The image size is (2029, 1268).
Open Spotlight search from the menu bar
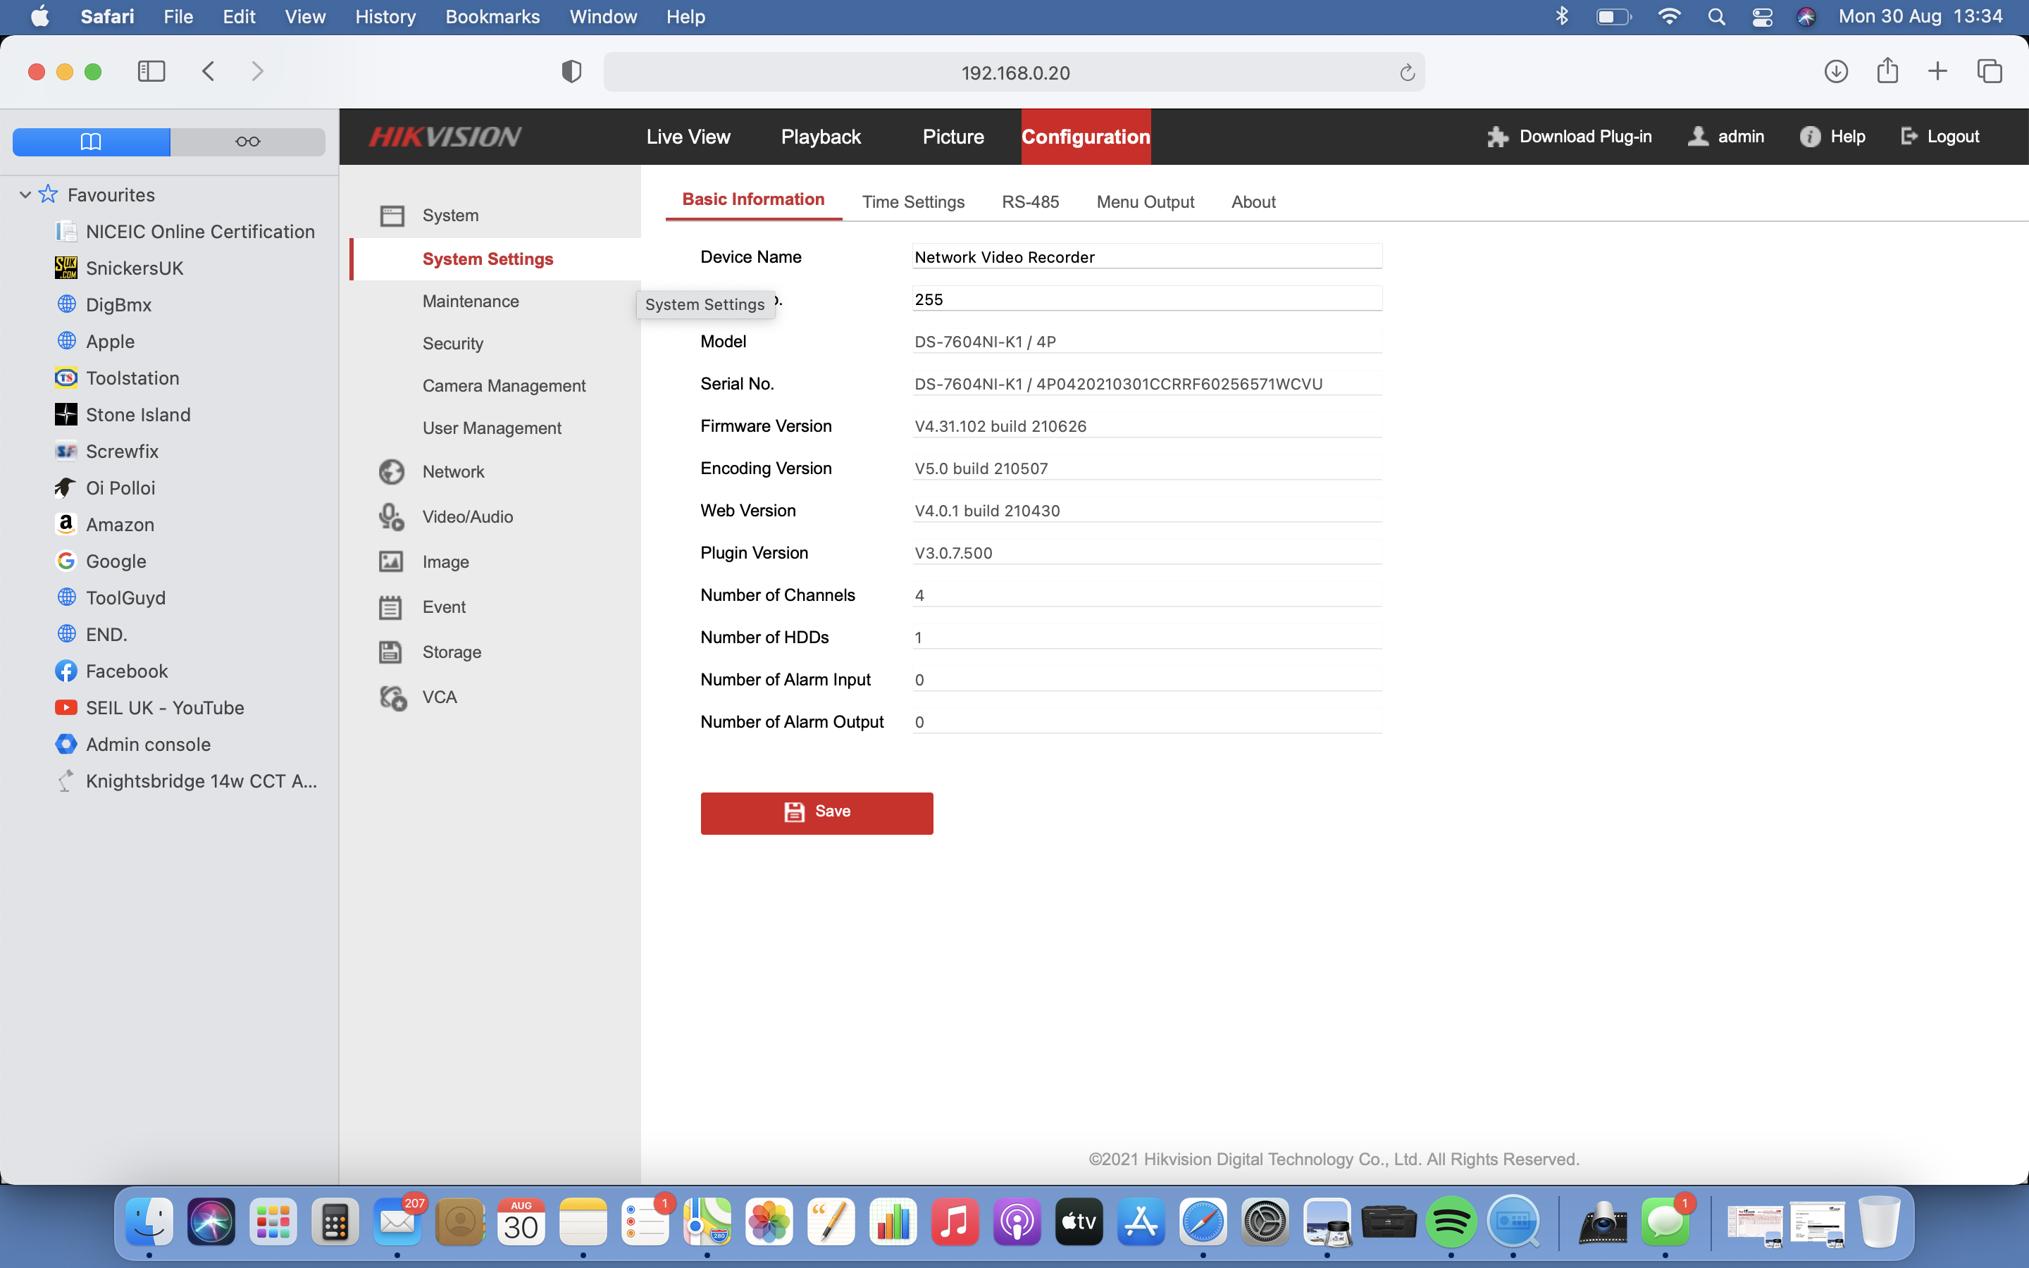1716,16
